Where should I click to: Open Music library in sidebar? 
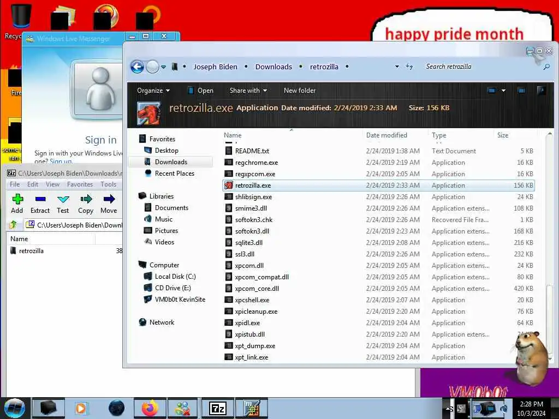163,219
